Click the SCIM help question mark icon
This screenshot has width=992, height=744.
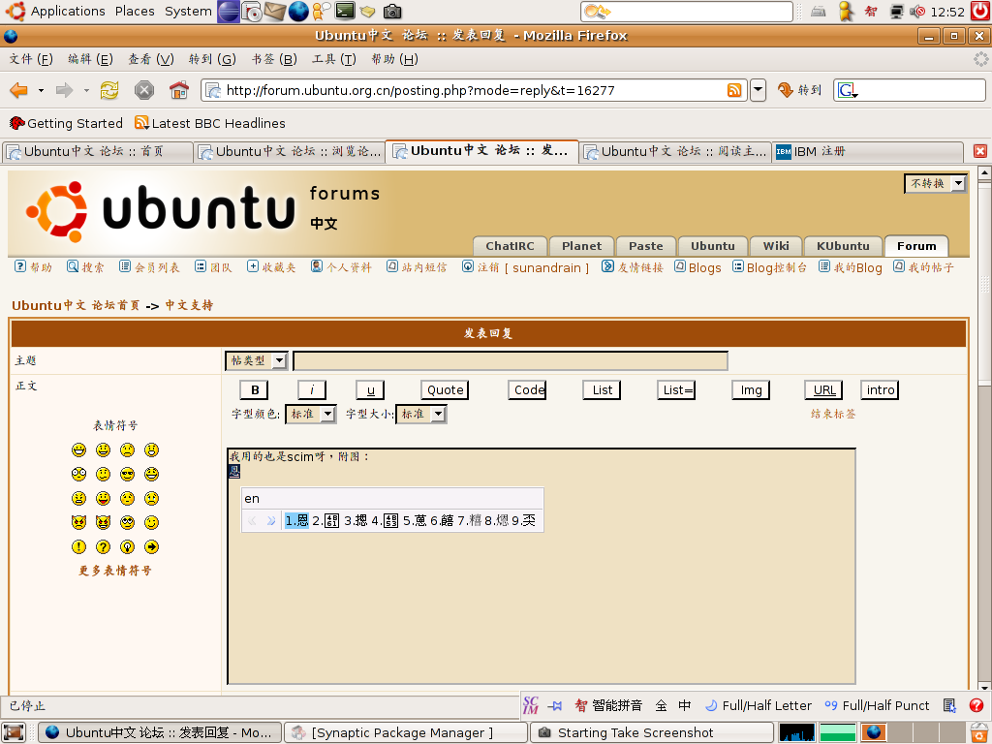976,705
